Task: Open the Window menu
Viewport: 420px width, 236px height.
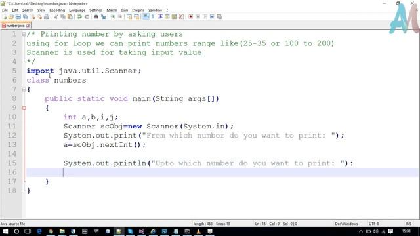Action: tap(155, 10)
